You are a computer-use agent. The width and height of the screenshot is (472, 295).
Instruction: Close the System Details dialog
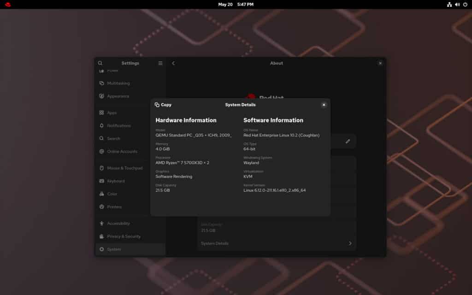[x=324, y=105]
